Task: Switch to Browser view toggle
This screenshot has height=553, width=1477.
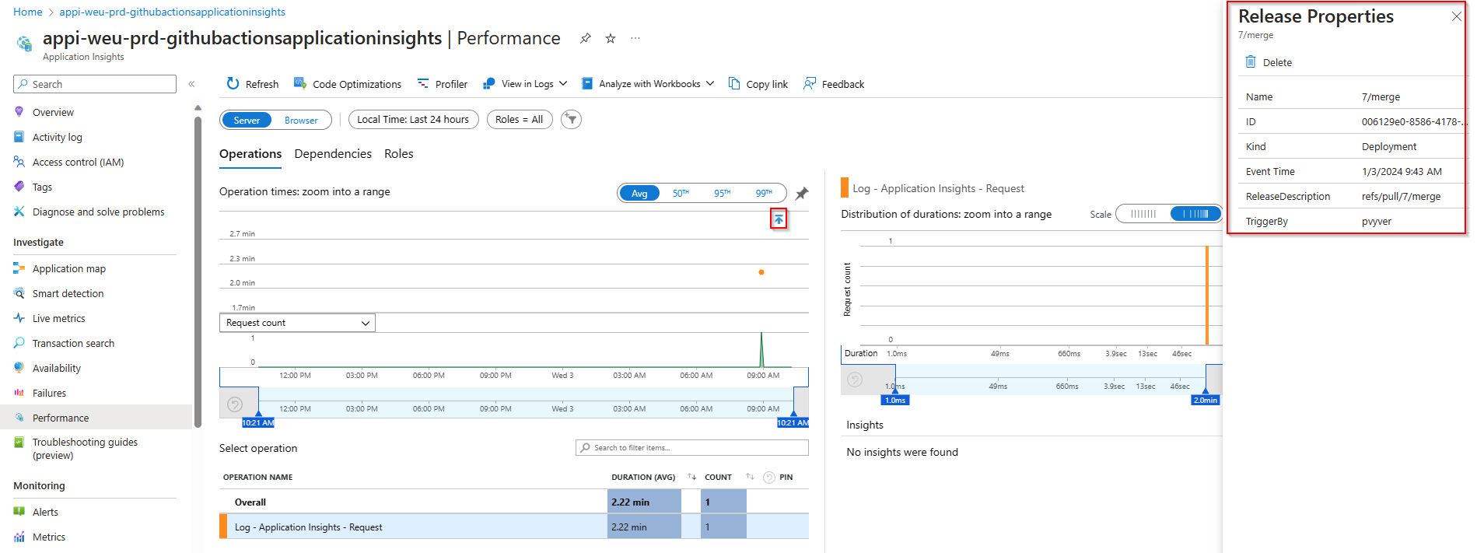Action: (x=301, y=120)
